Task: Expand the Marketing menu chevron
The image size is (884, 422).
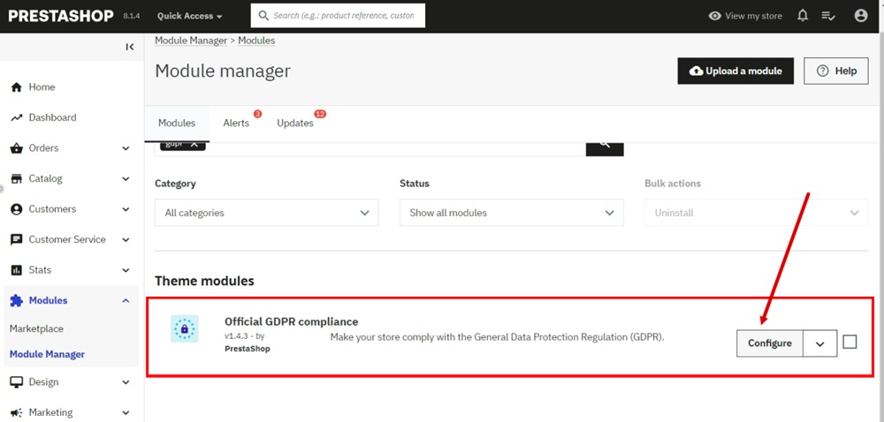Action: [126, 412]
